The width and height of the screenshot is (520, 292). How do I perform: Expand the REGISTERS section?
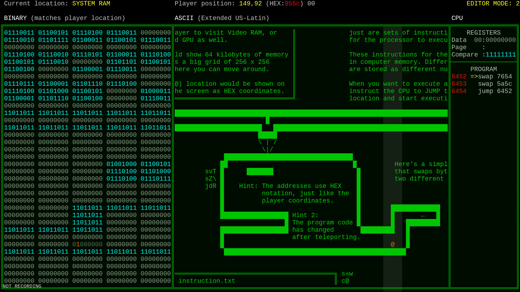484,32
